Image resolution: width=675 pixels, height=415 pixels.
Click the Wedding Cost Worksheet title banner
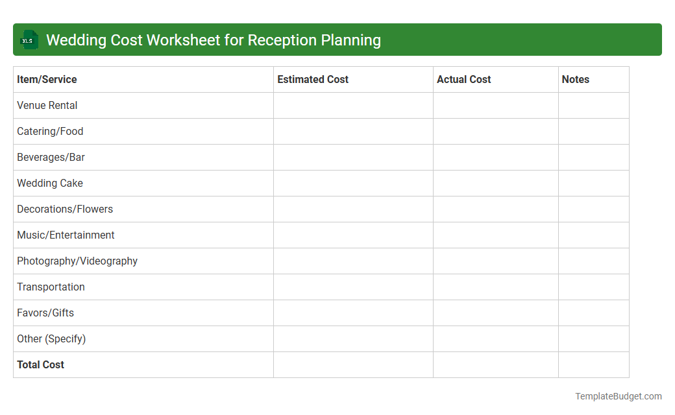tap(214, 40)
